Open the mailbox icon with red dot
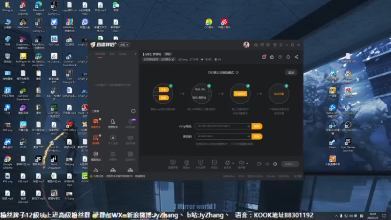Image resolution: width=391 pixels, height=220 pixels. [x=262, y=45]
